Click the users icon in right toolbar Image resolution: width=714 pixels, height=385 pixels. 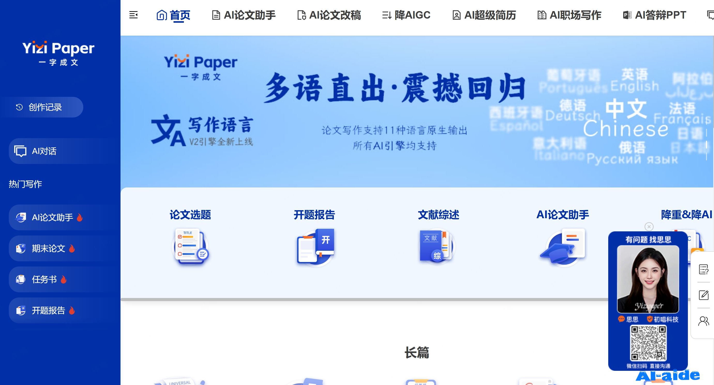[x=703, y=321]
